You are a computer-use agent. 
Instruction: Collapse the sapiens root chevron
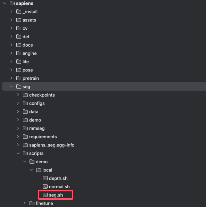point(5,3)
